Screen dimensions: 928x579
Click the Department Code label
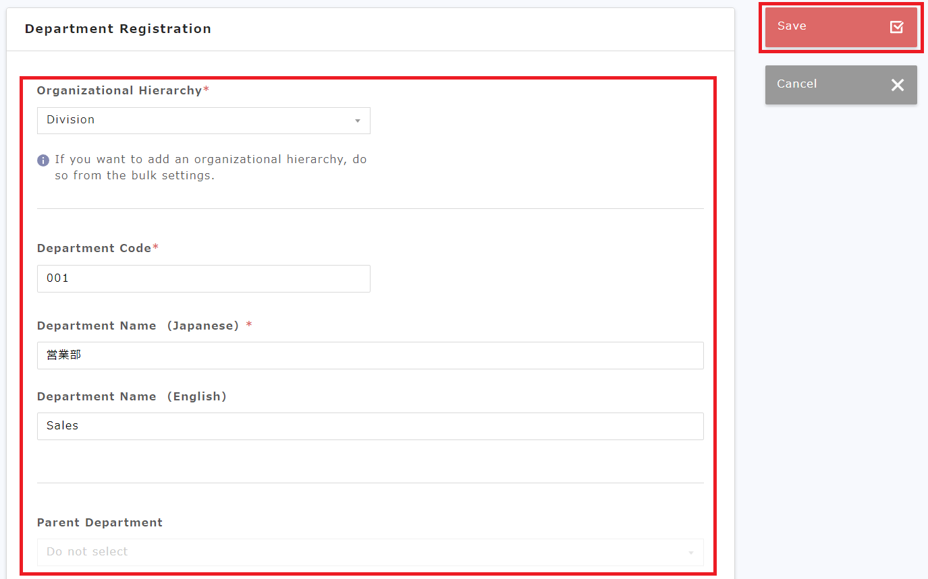point(98,248)
